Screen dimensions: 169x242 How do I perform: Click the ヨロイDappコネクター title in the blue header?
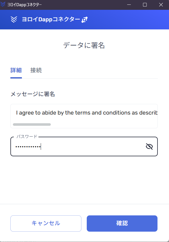51,19
